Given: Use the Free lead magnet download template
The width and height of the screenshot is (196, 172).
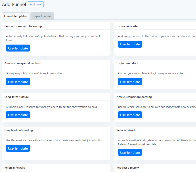Looking at the screenshot, I should (18, 82).
